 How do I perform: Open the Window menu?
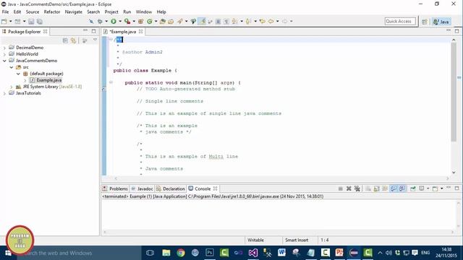[144, 12]
